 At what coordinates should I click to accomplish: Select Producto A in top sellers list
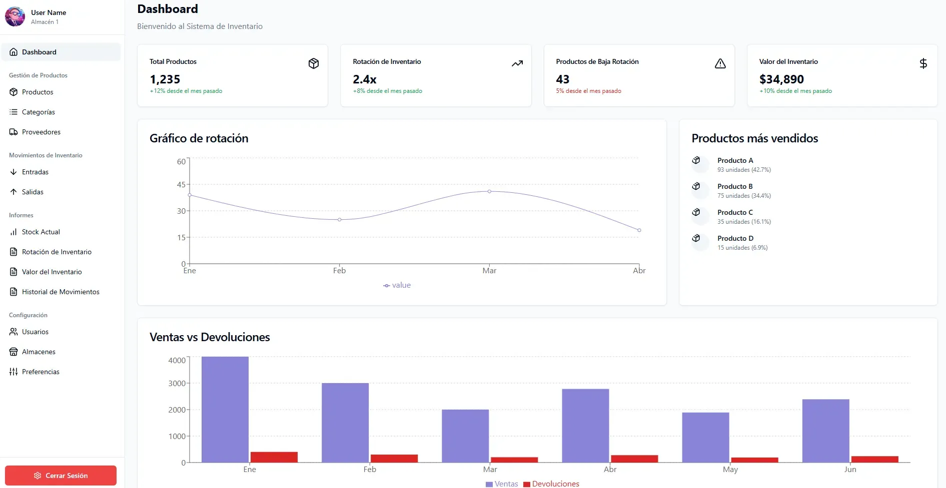pos(735,160)
